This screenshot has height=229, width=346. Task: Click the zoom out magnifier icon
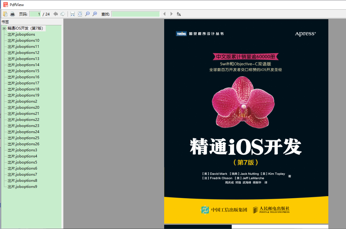[x=87, y=14]
